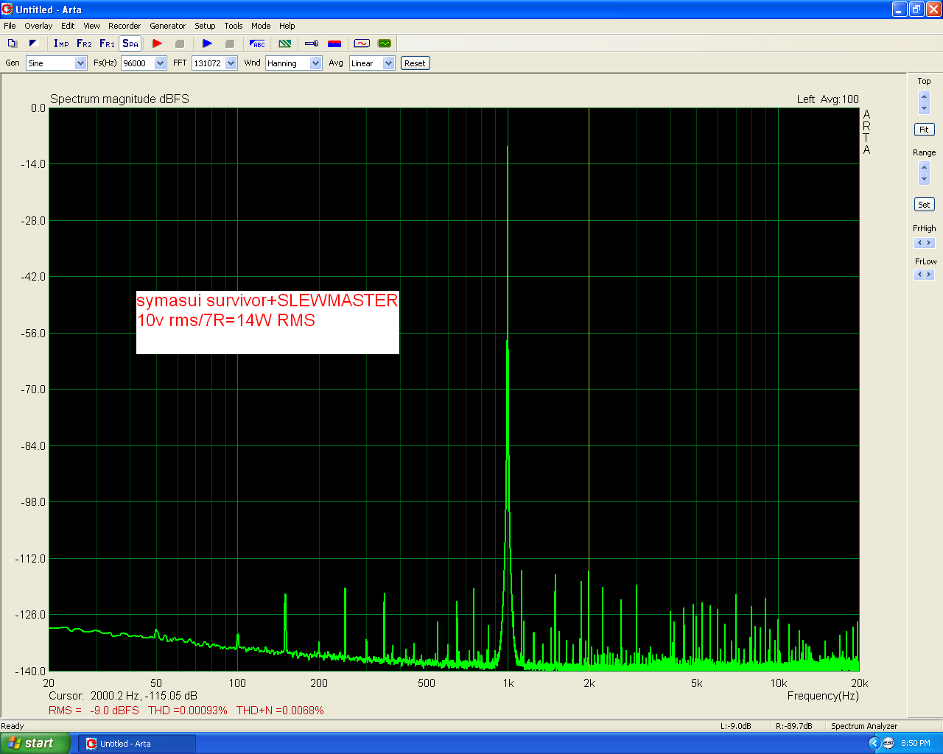Screen dimensions: 943x754
Task: Click the ABC text annotation icon
Action: pos(257,43)
